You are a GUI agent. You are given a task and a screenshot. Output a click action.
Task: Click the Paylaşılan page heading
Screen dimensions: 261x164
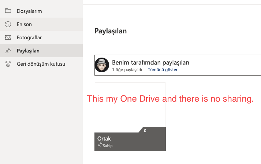tap(111, 31)
